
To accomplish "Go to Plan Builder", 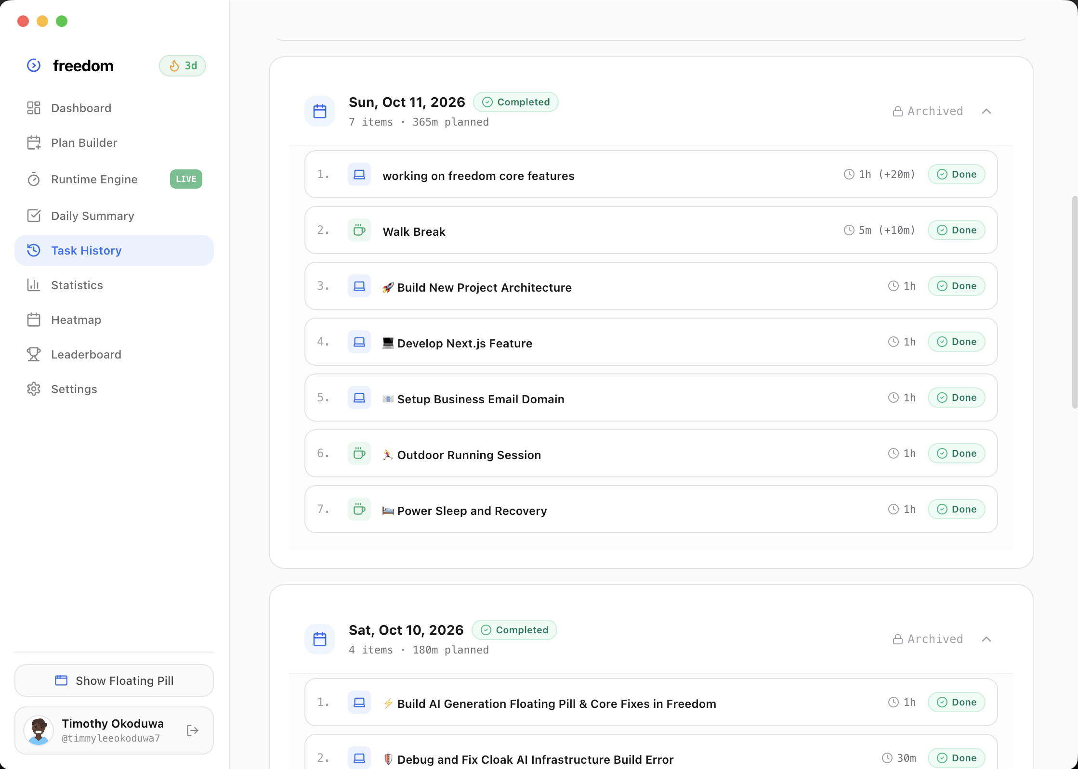I will pyautogui.click(x=114, y=143).
